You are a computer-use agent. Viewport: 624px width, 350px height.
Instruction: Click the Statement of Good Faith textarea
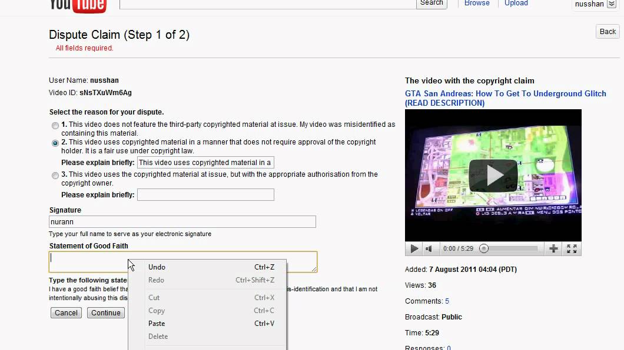[x=183, y=262]
